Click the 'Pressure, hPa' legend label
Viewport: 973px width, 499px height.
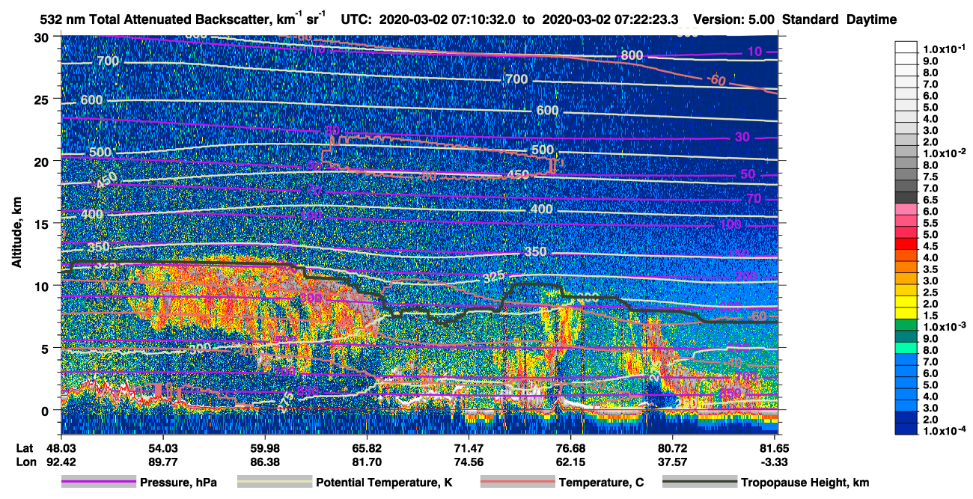(178, 483)
